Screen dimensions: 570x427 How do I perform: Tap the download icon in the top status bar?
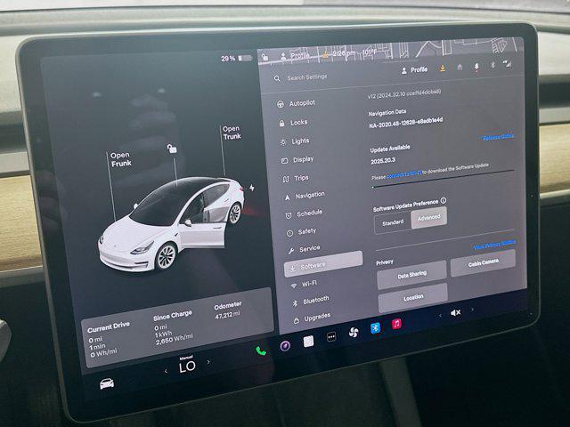(325, 55)
